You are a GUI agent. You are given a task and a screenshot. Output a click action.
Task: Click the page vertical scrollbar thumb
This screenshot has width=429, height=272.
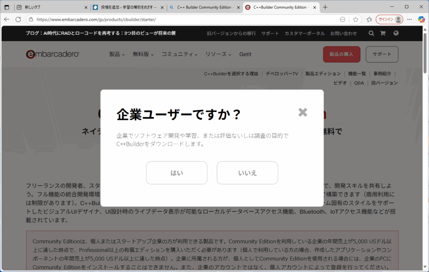tap(425, 53)
